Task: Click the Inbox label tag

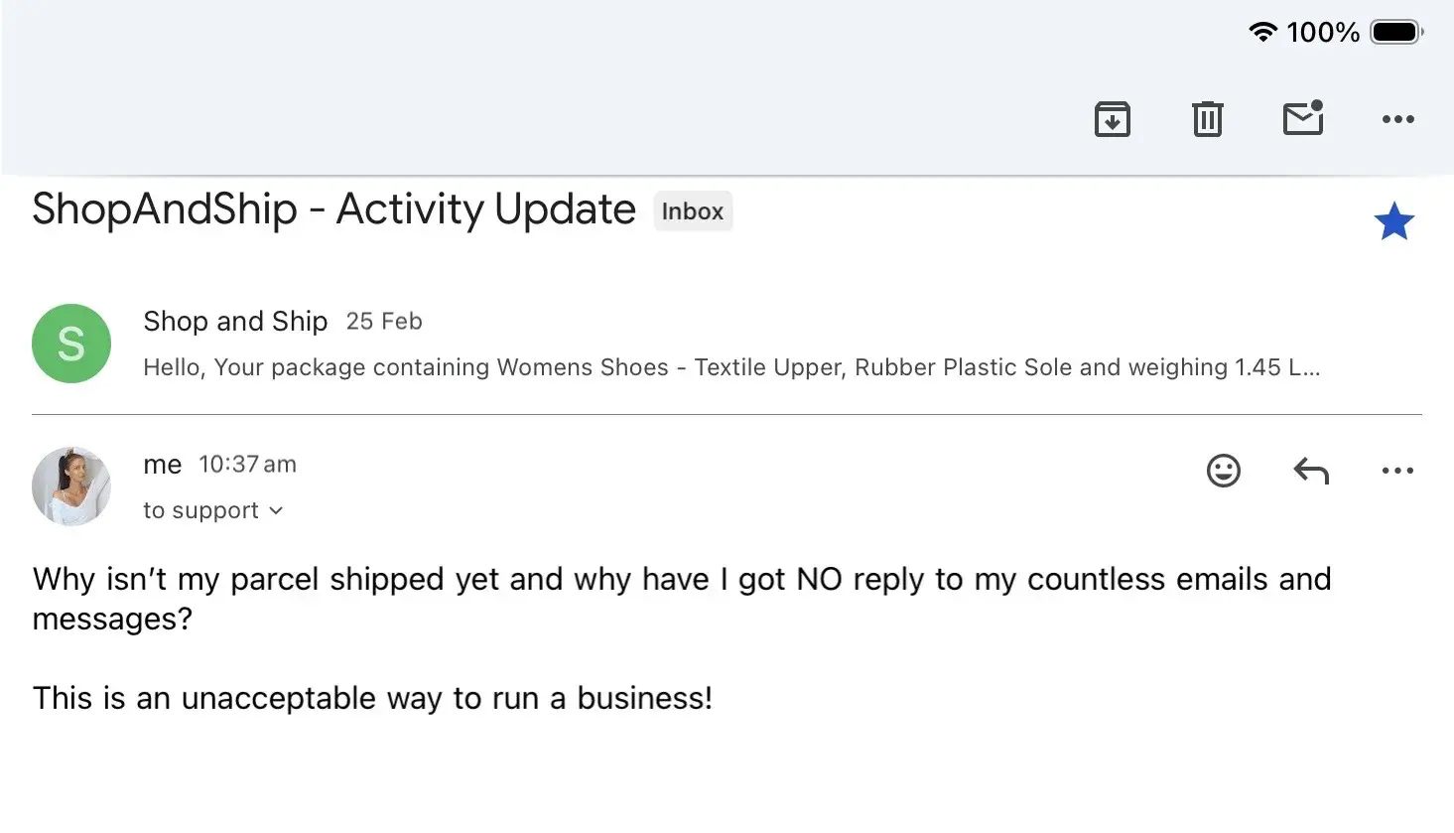Action: [692, 211]
